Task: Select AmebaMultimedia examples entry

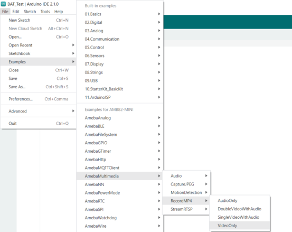Action: coord(120,176)
